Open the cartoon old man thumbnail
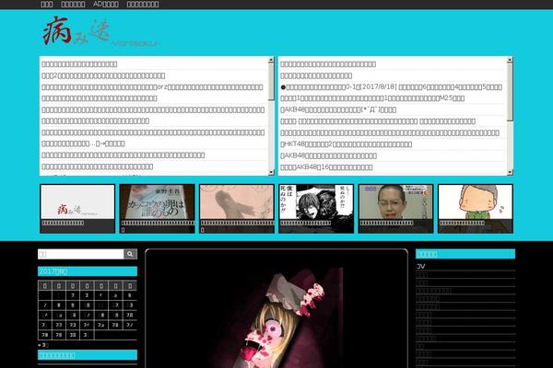 [x=476, y=209]
